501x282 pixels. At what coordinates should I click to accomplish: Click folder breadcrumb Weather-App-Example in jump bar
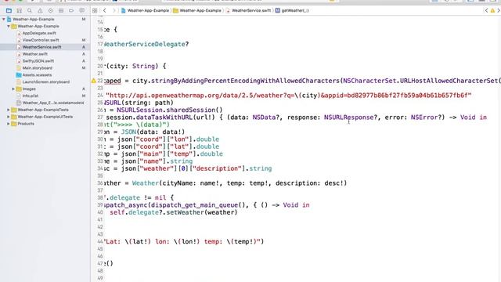197,10
